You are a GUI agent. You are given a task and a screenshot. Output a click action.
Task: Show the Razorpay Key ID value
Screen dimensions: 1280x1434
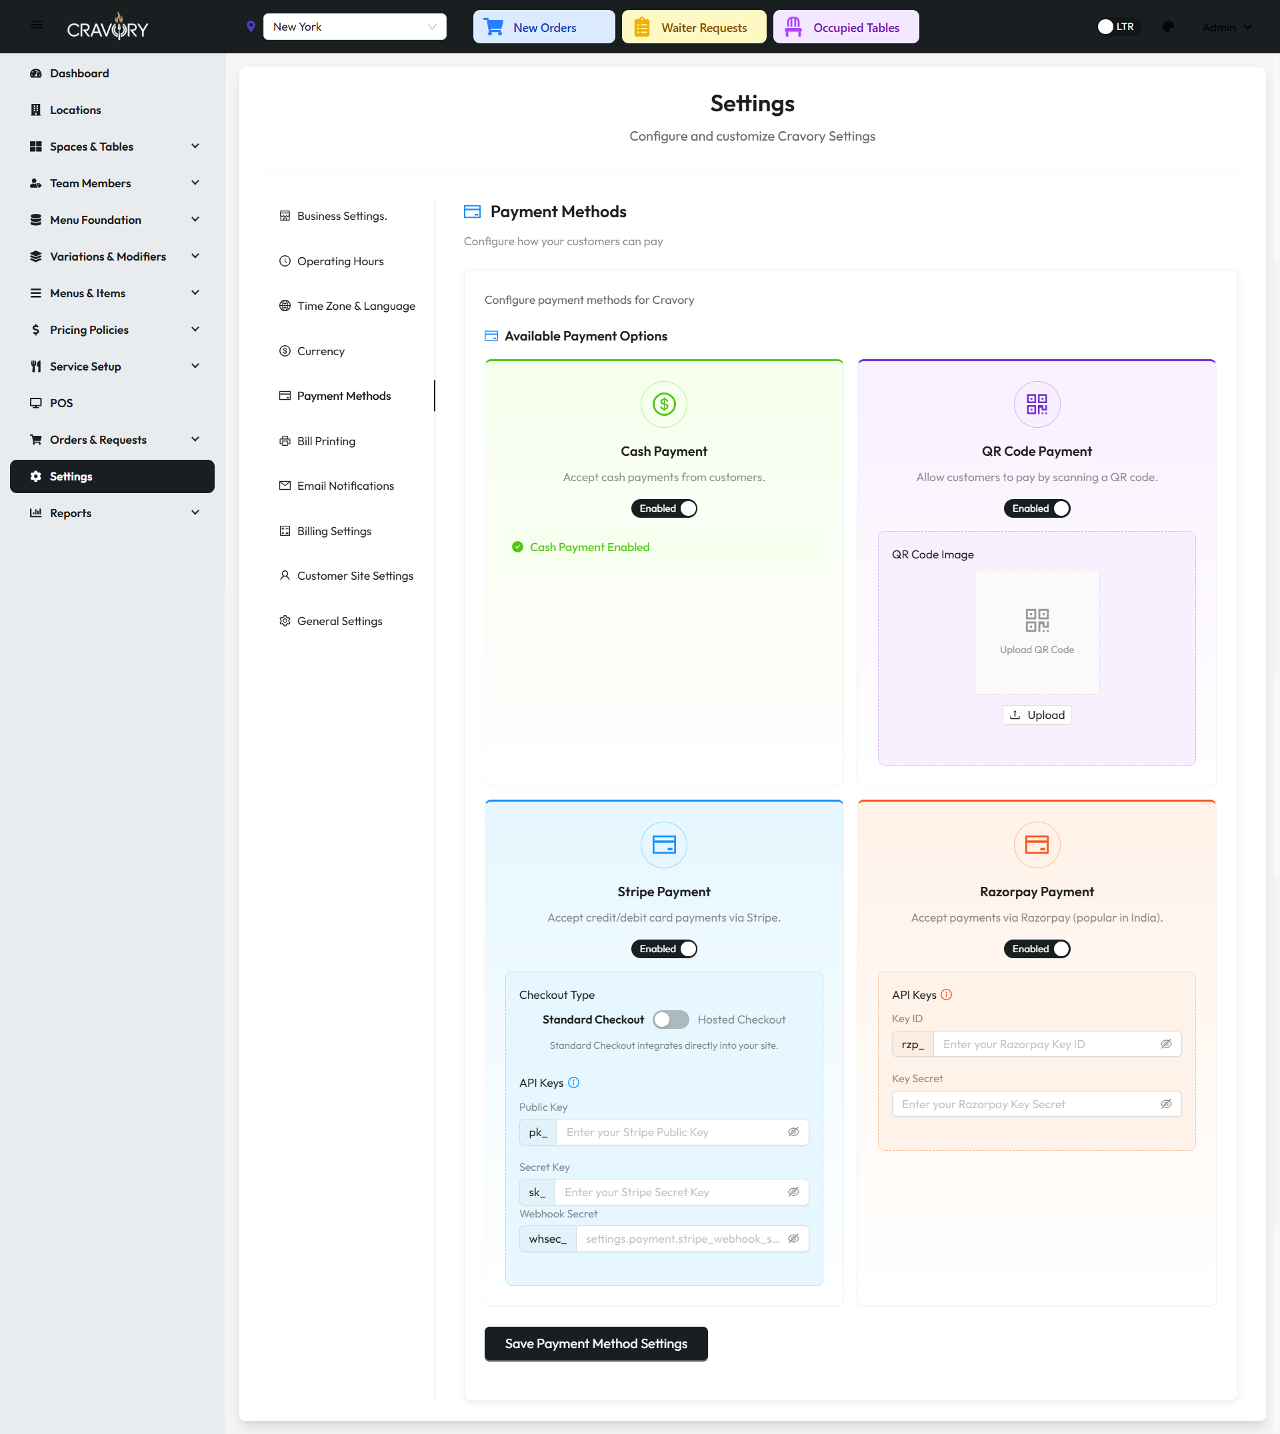pyautogui.click(x=1166, y=1044)
